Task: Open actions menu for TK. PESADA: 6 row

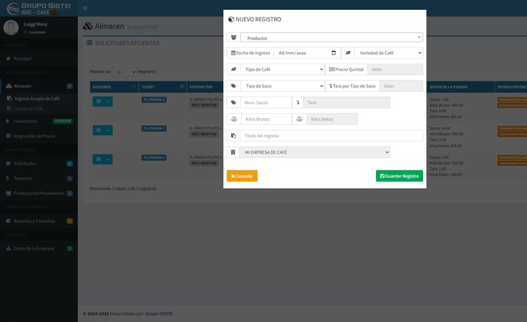Action: click(x=102, y=159)
